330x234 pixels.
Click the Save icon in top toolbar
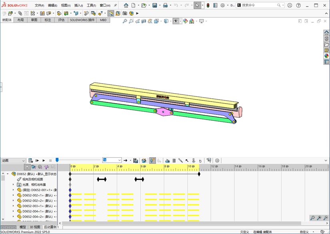(154, 6)
